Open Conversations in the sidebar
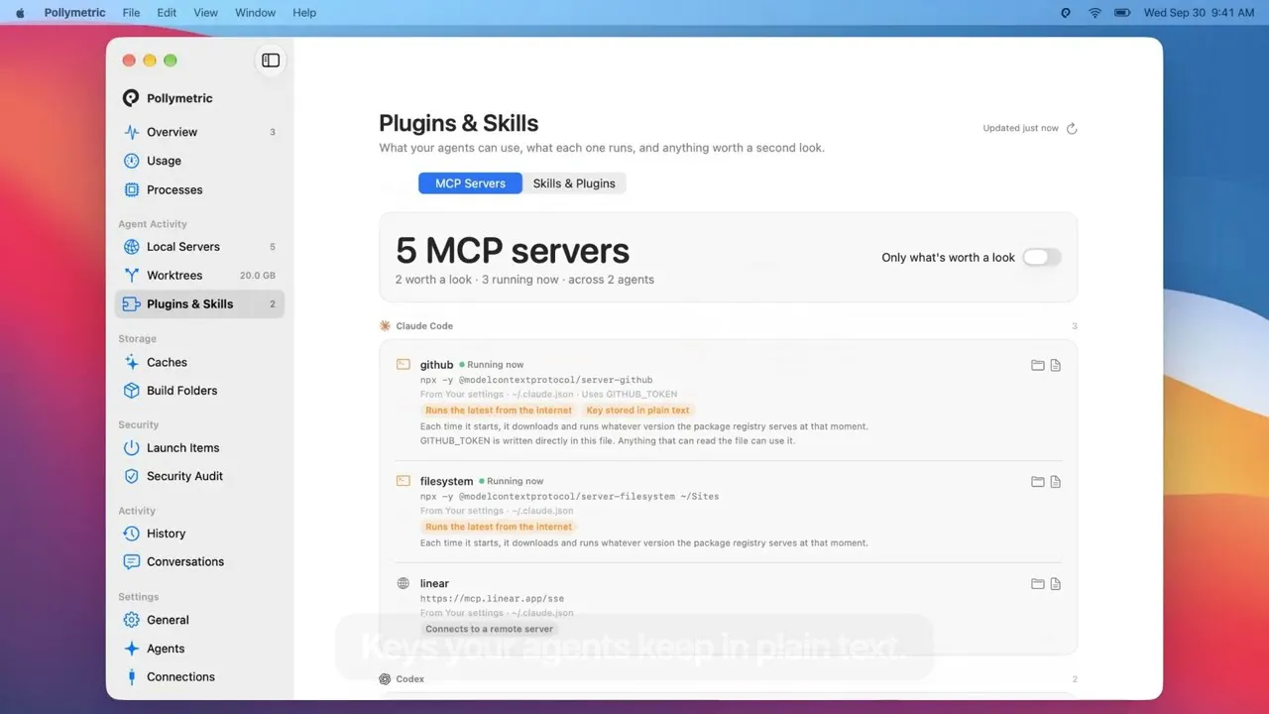1269x714 pixels. (199, 561)
